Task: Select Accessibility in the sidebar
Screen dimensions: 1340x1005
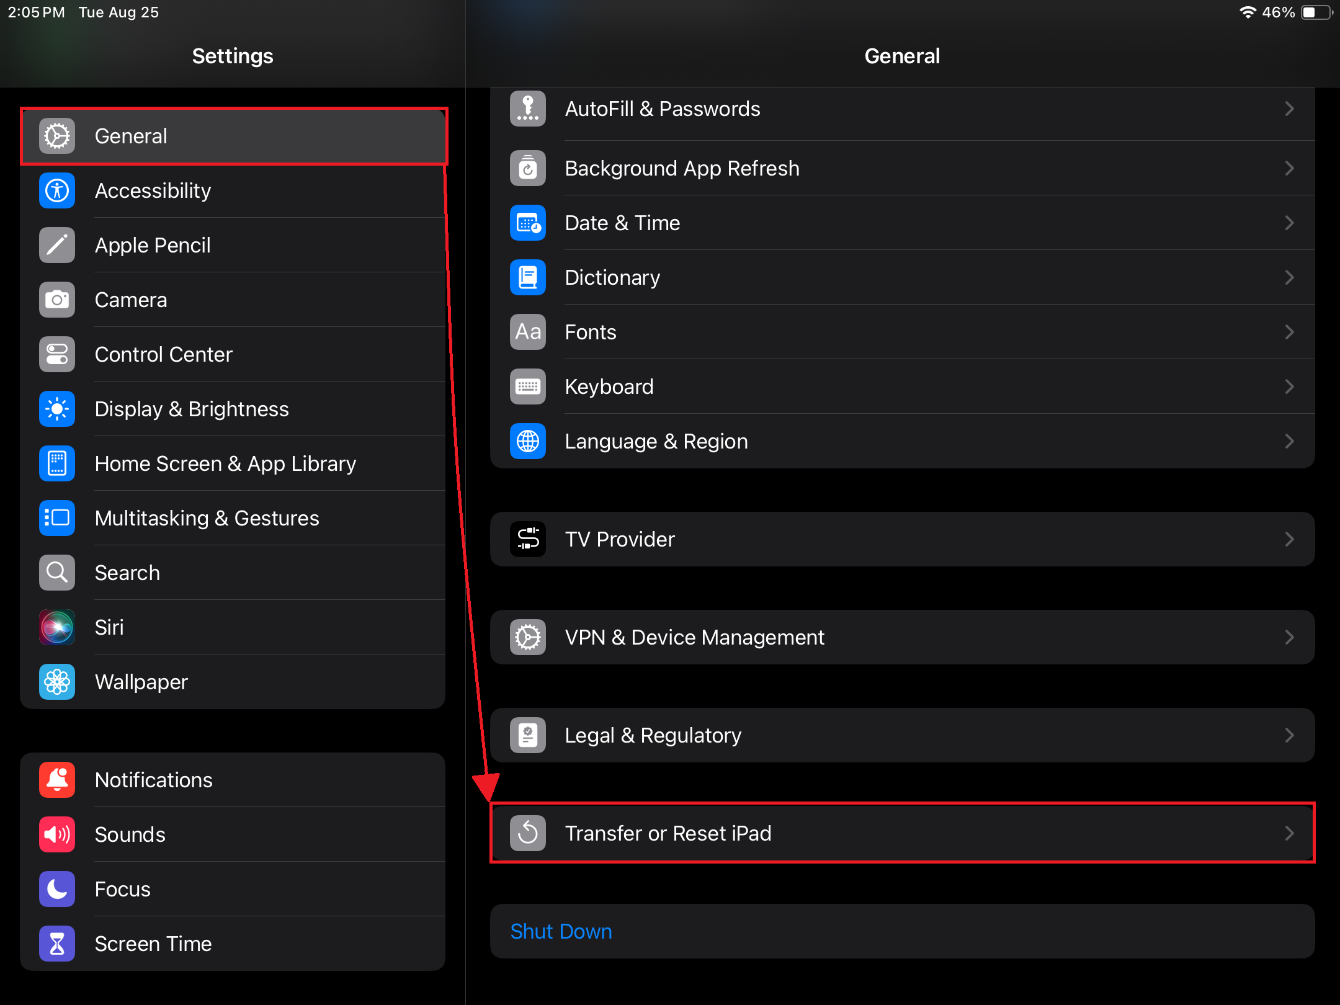Action: point(233,190)
